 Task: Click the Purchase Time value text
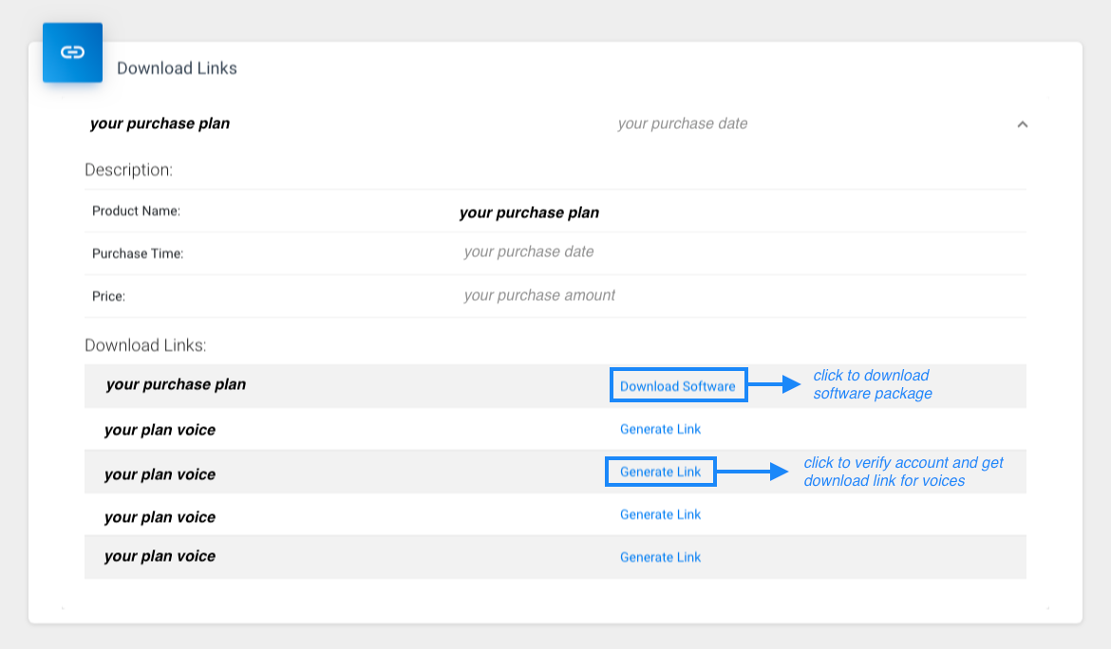coord(529,252)
